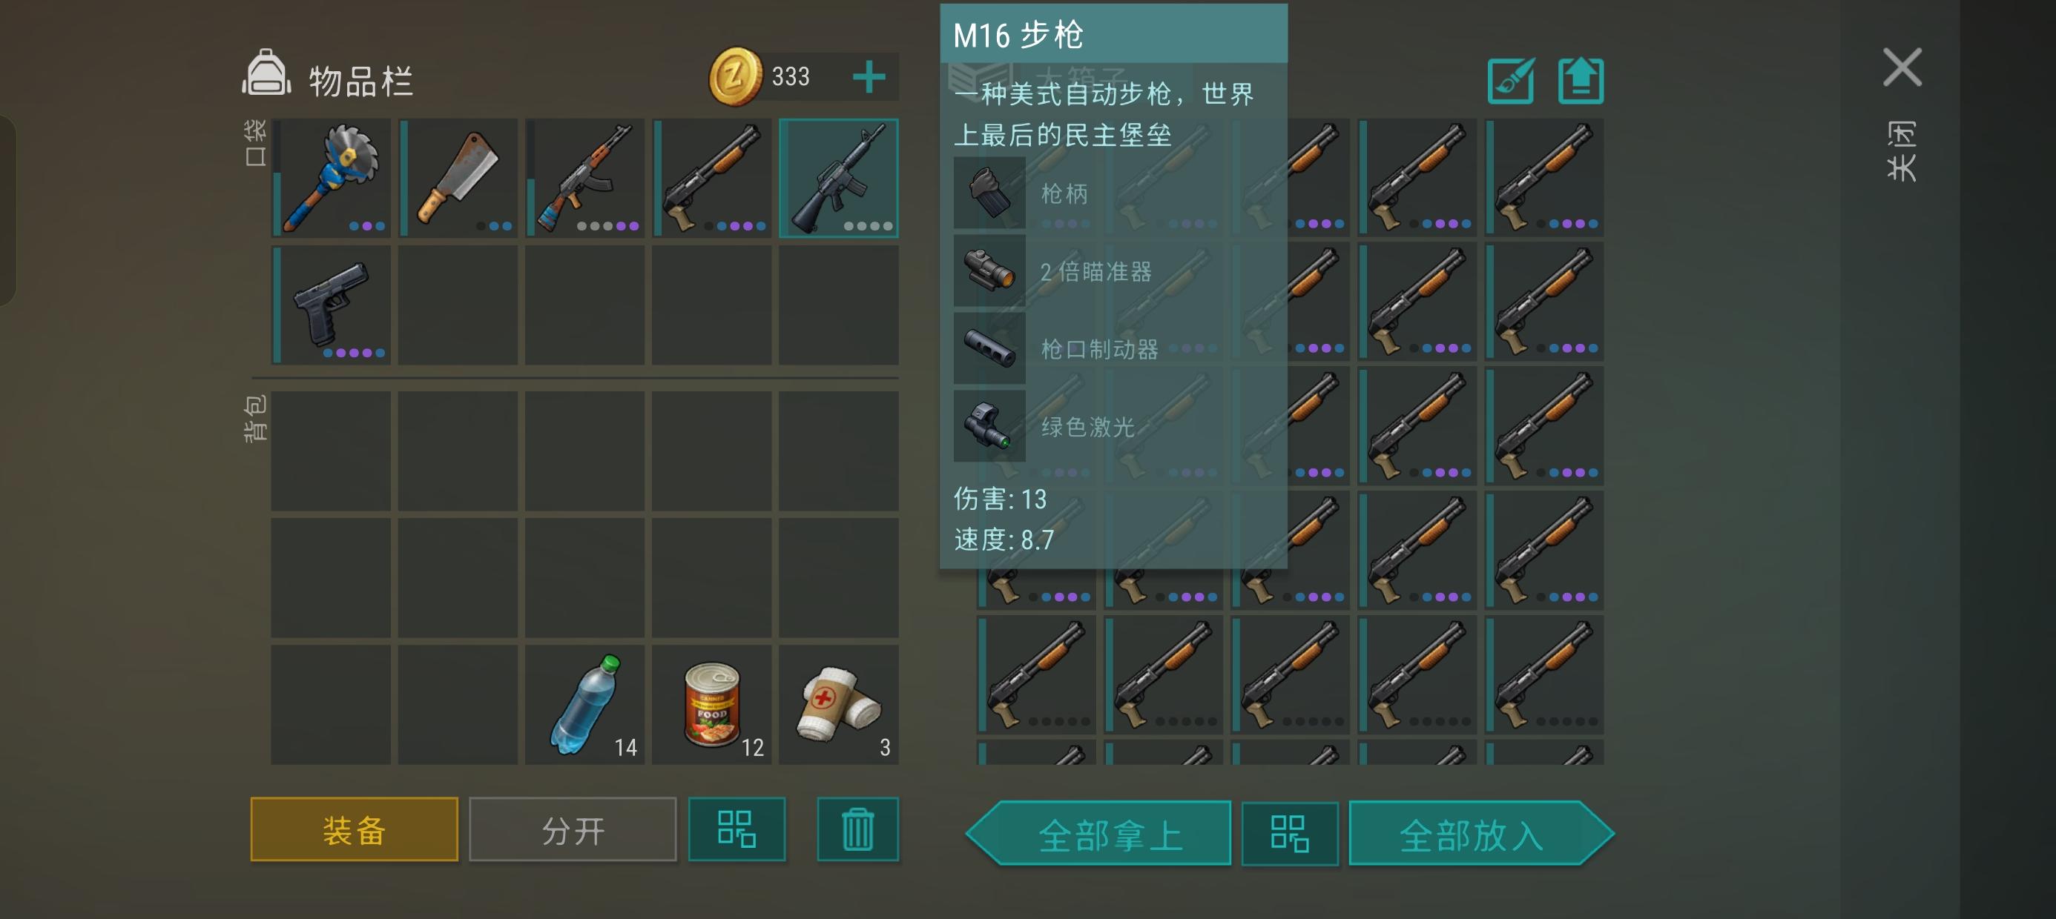The width and height of the screenshot is (2056, 919).
Task: Open the chest rename edit icon
Action: 1511,81
